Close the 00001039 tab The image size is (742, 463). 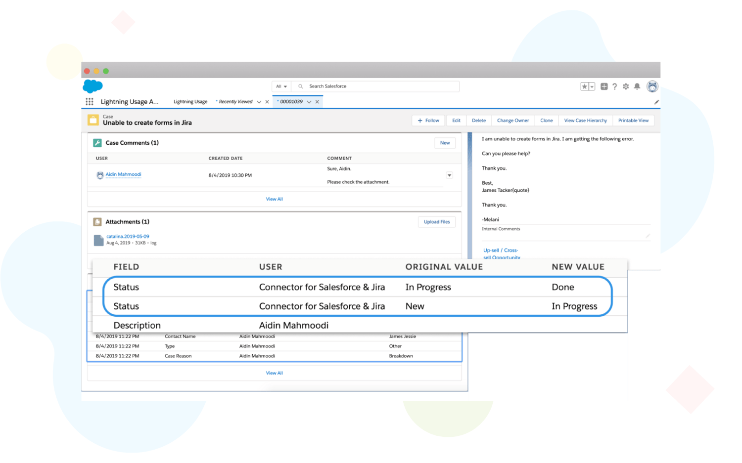coord(317,102)
